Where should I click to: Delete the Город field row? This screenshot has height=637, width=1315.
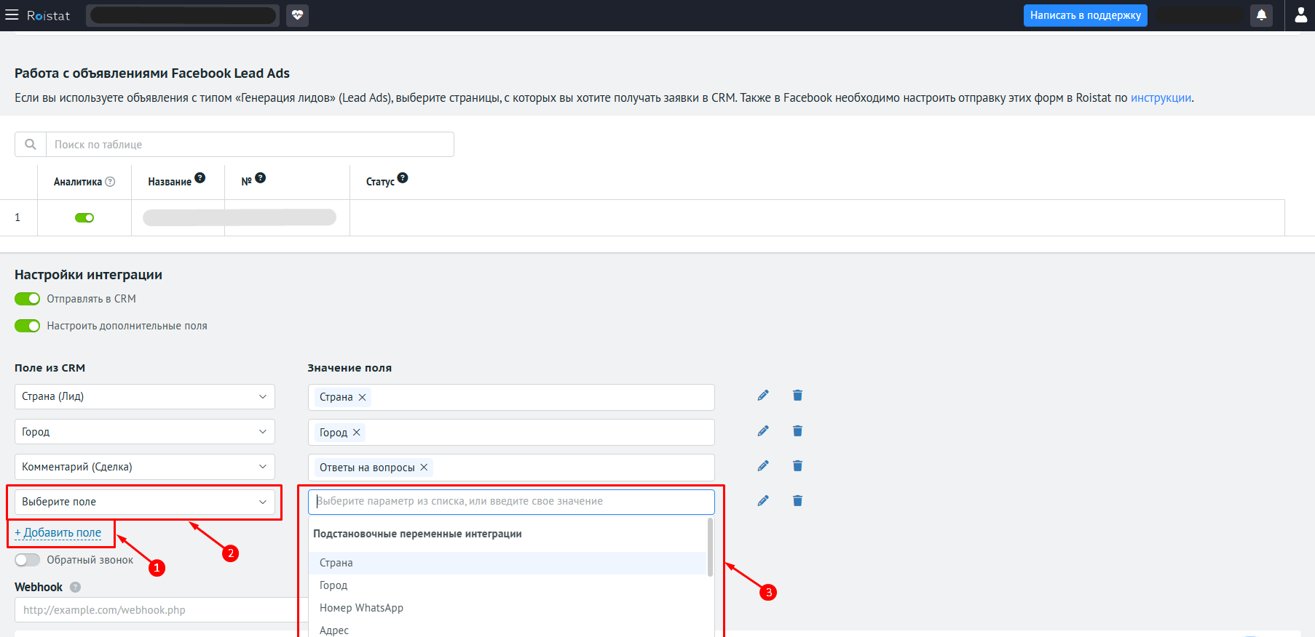(x=797, y=431)
